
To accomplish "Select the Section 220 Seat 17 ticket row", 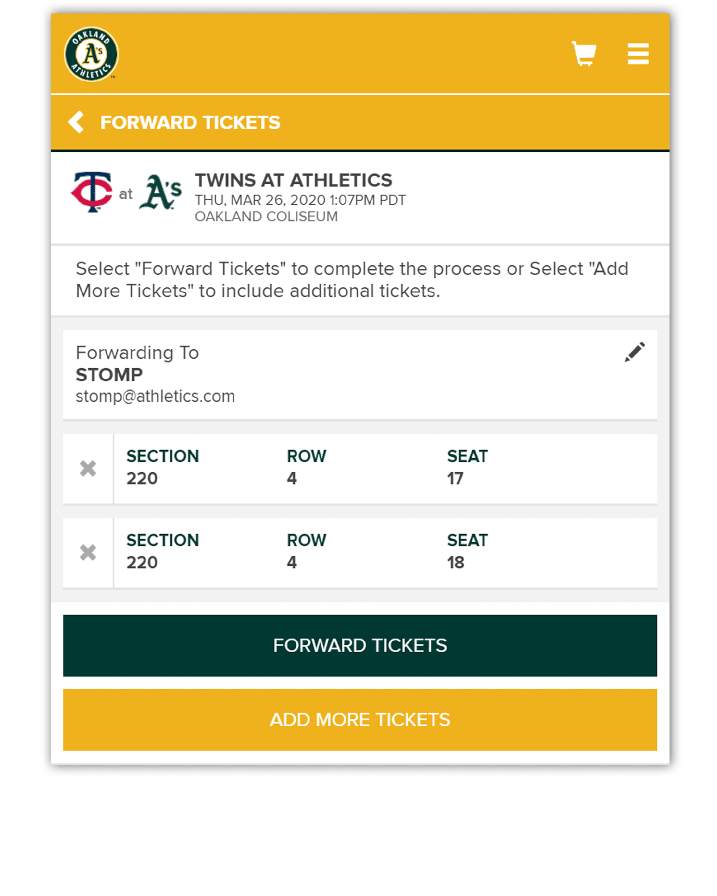I will click(x=384, y=468).
